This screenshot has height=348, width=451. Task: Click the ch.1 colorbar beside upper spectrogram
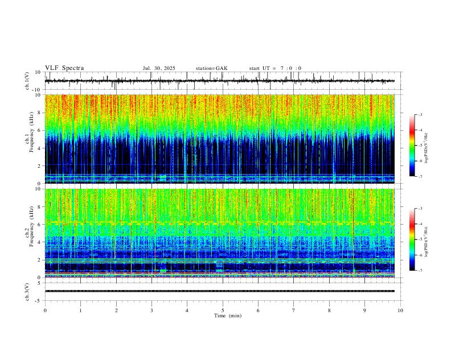[412, 146]
